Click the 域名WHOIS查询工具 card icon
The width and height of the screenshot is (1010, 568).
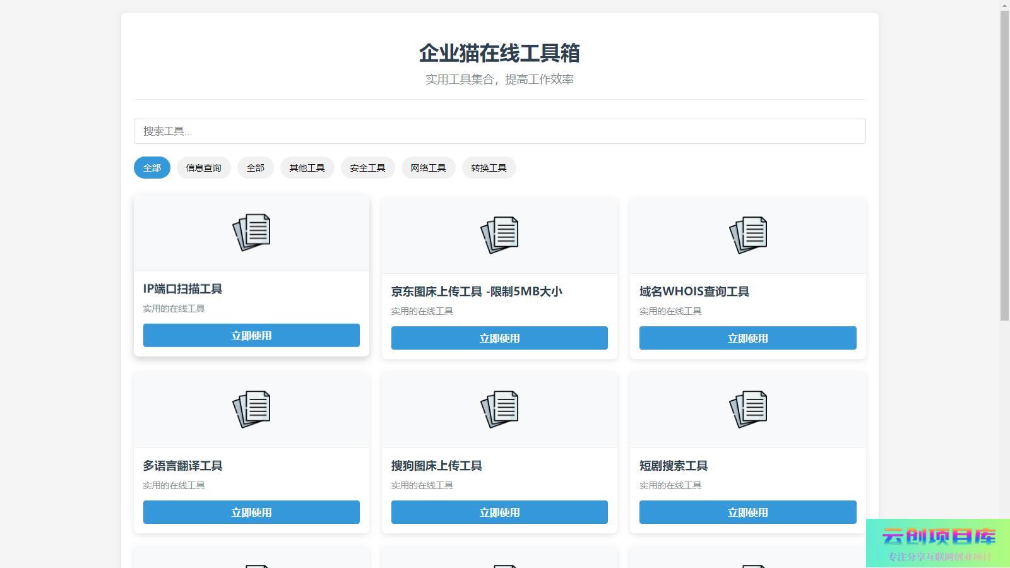coord(747,235)
